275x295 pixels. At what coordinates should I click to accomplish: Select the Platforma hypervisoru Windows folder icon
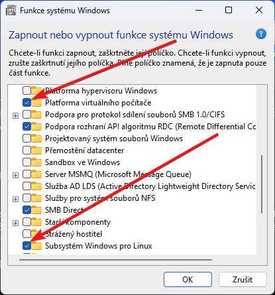(36, 91)
